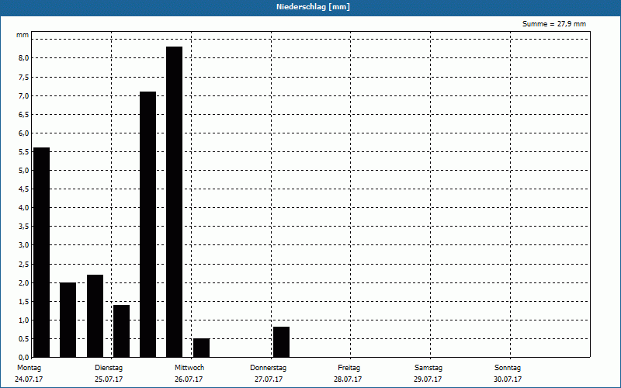Click the '5,0' y-axis value
Image resolution: width=621 pixels, height=388 pixels.
(x=24, y=171)
